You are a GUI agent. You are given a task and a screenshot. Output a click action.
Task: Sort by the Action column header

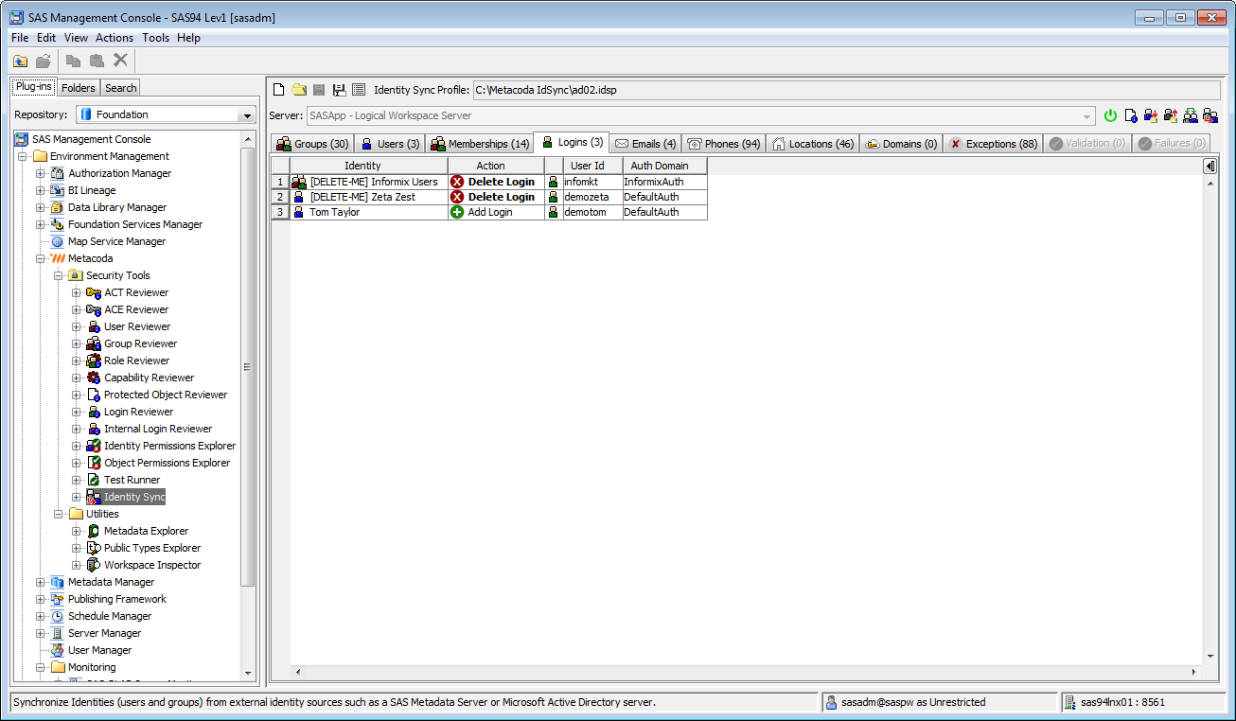[496, 166]
